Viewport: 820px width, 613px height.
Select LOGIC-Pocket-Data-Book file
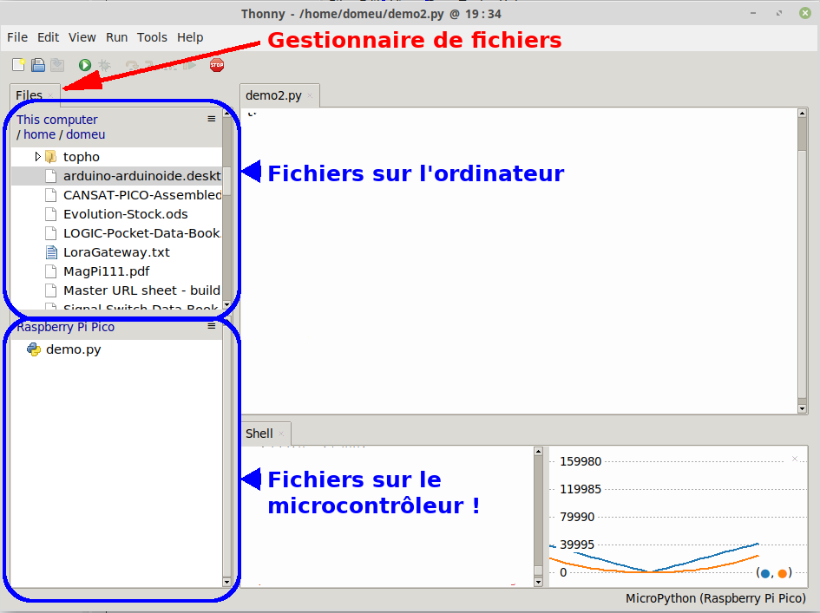click(x=116, y=233)
